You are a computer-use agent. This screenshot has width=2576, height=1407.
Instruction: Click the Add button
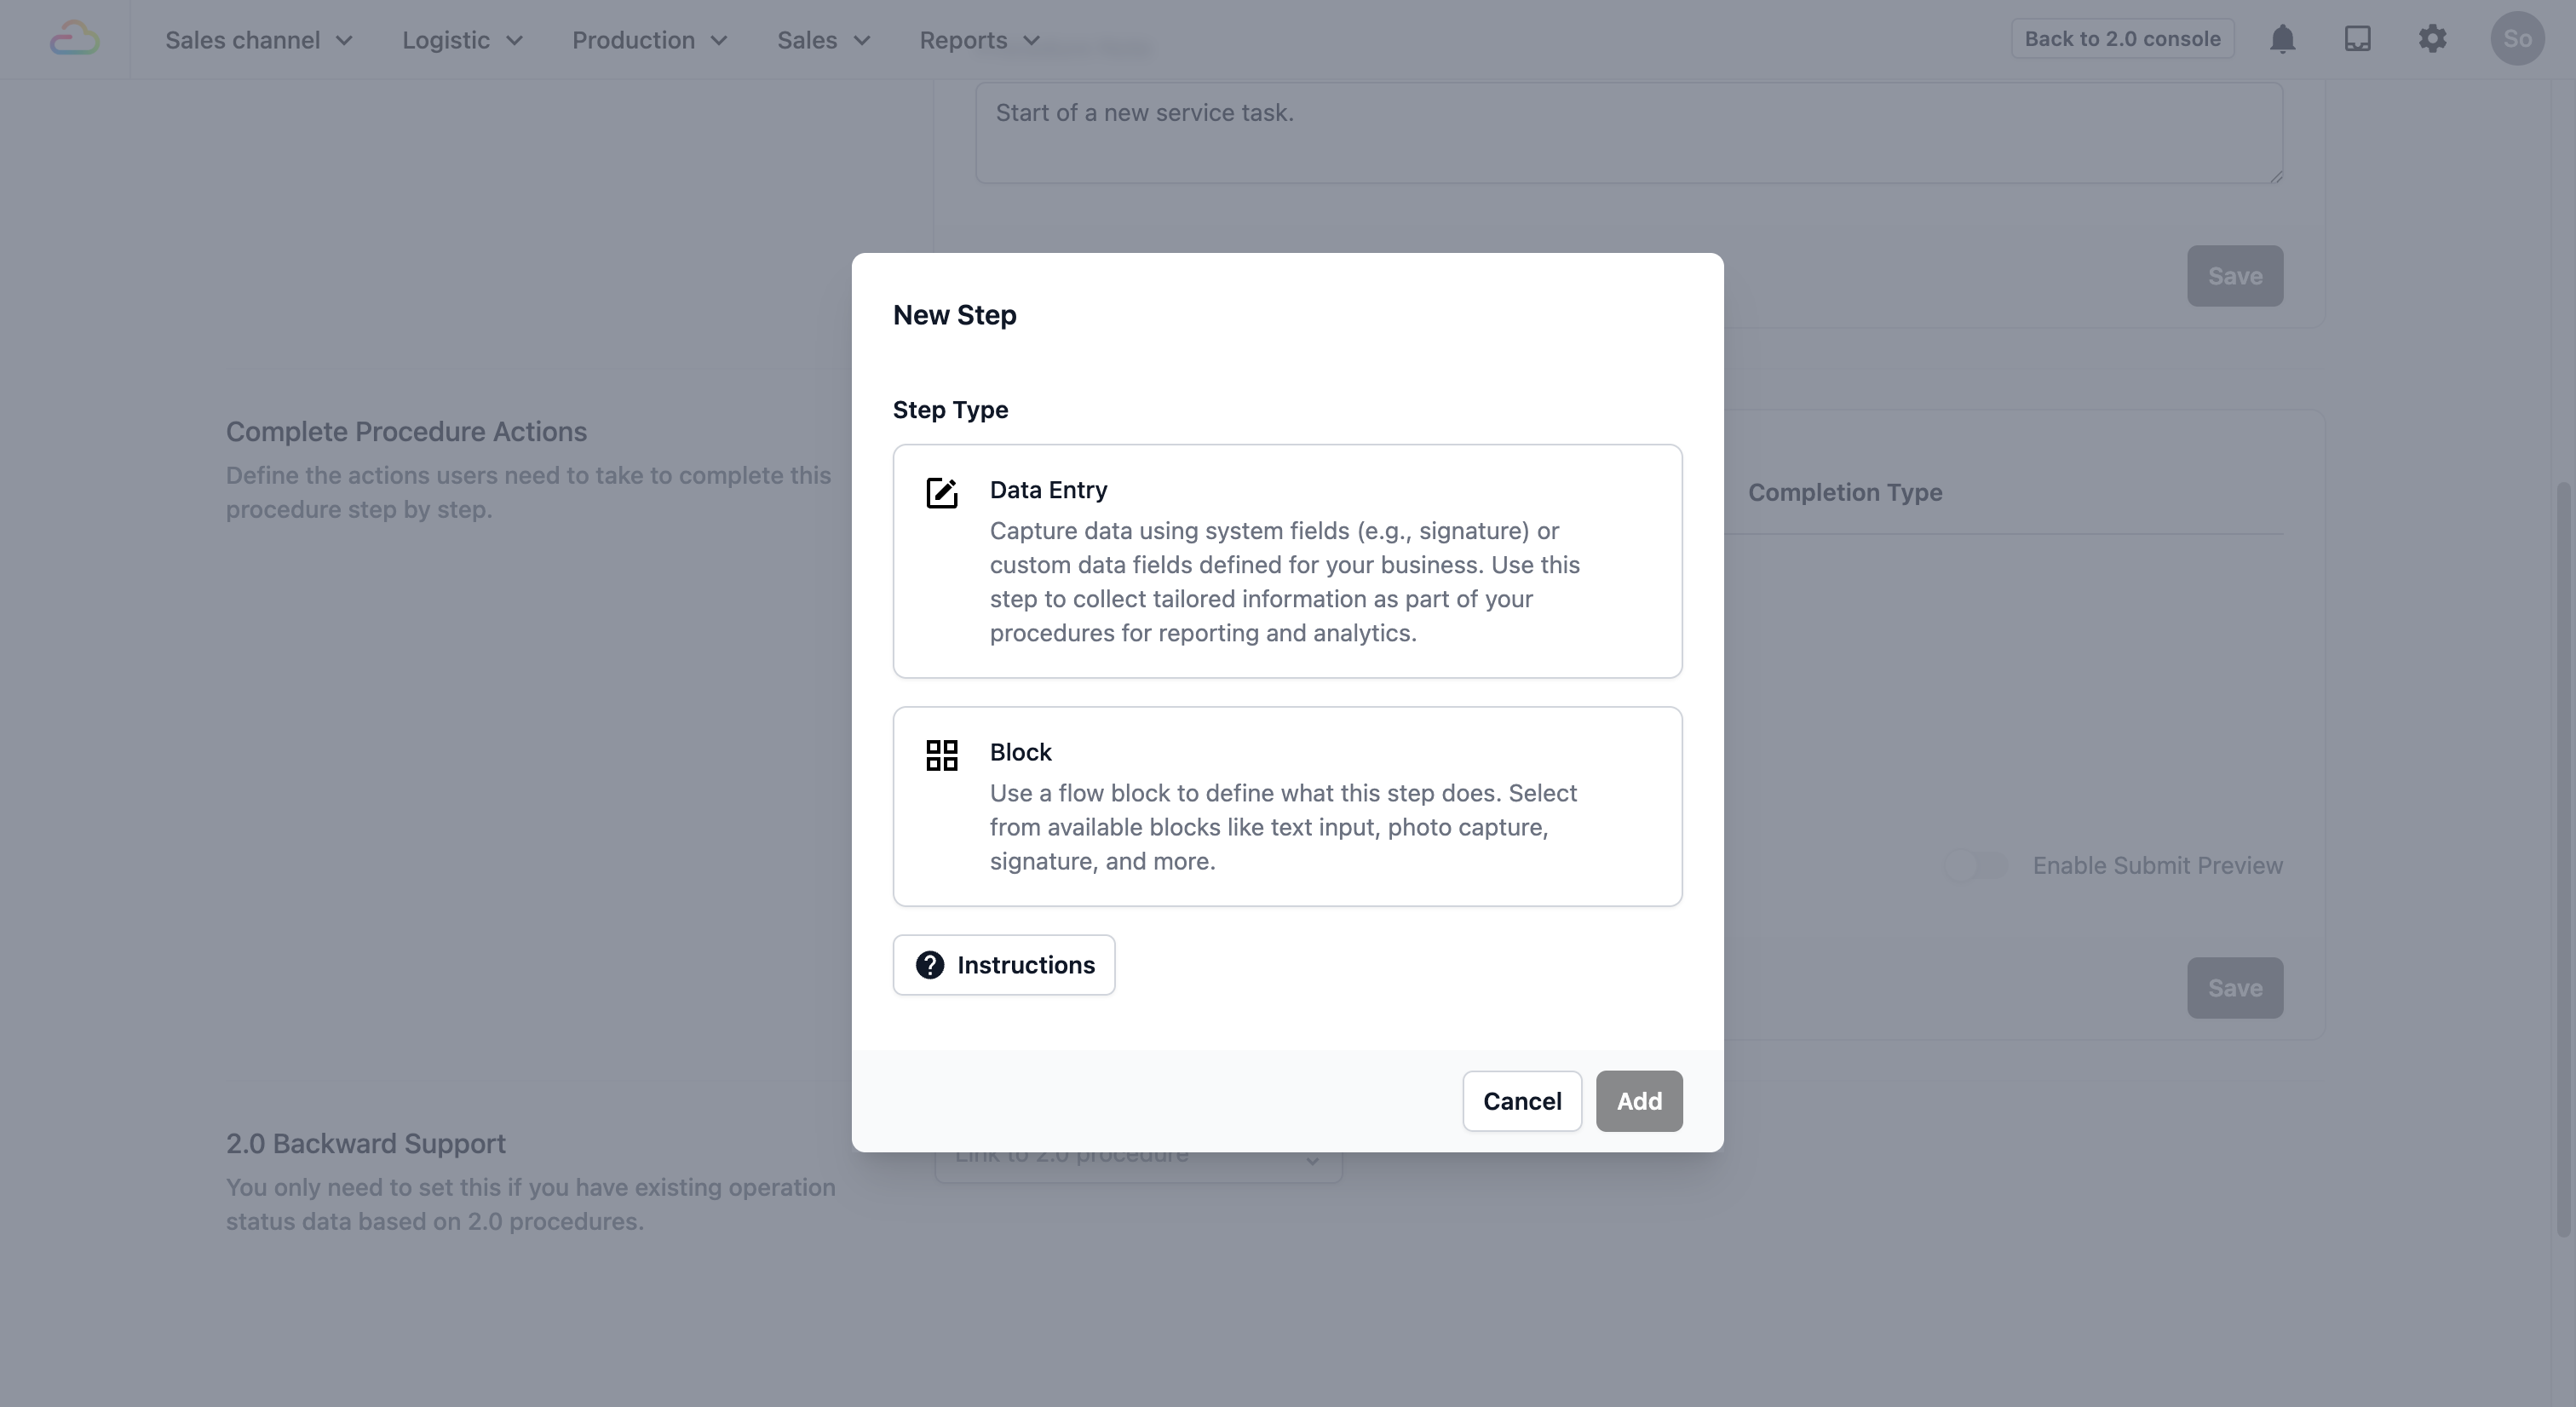click(x=1638, y=1101)
